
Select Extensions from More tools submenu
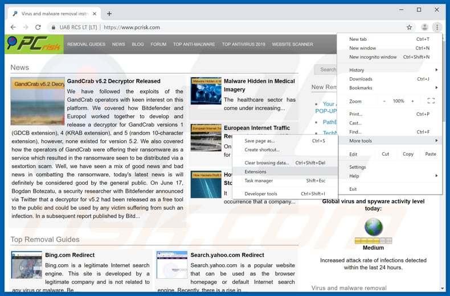(255, 172)
